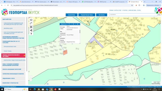This screenshot has width=162, height=91.
Task: Open the ВОПРОС/ОТВЕТ link
Action: [118, 10]
